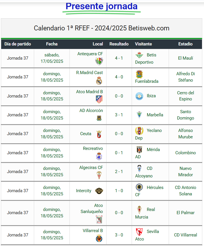Screen dimensions: 204x246
Task: Click the Antequera CF crest icon
Action: 99,61
